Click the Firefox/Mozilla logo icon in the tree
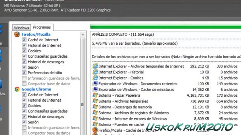This screenshot has height=135, width=241. point(17,34)
